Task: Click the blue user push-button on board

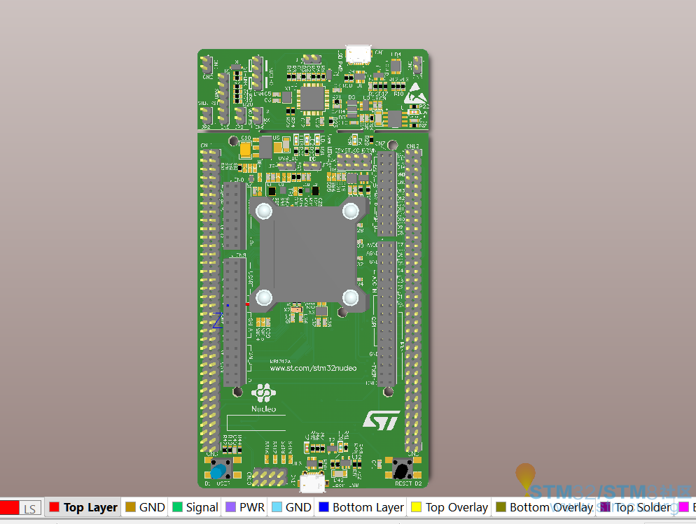Action: pos(220,470)
